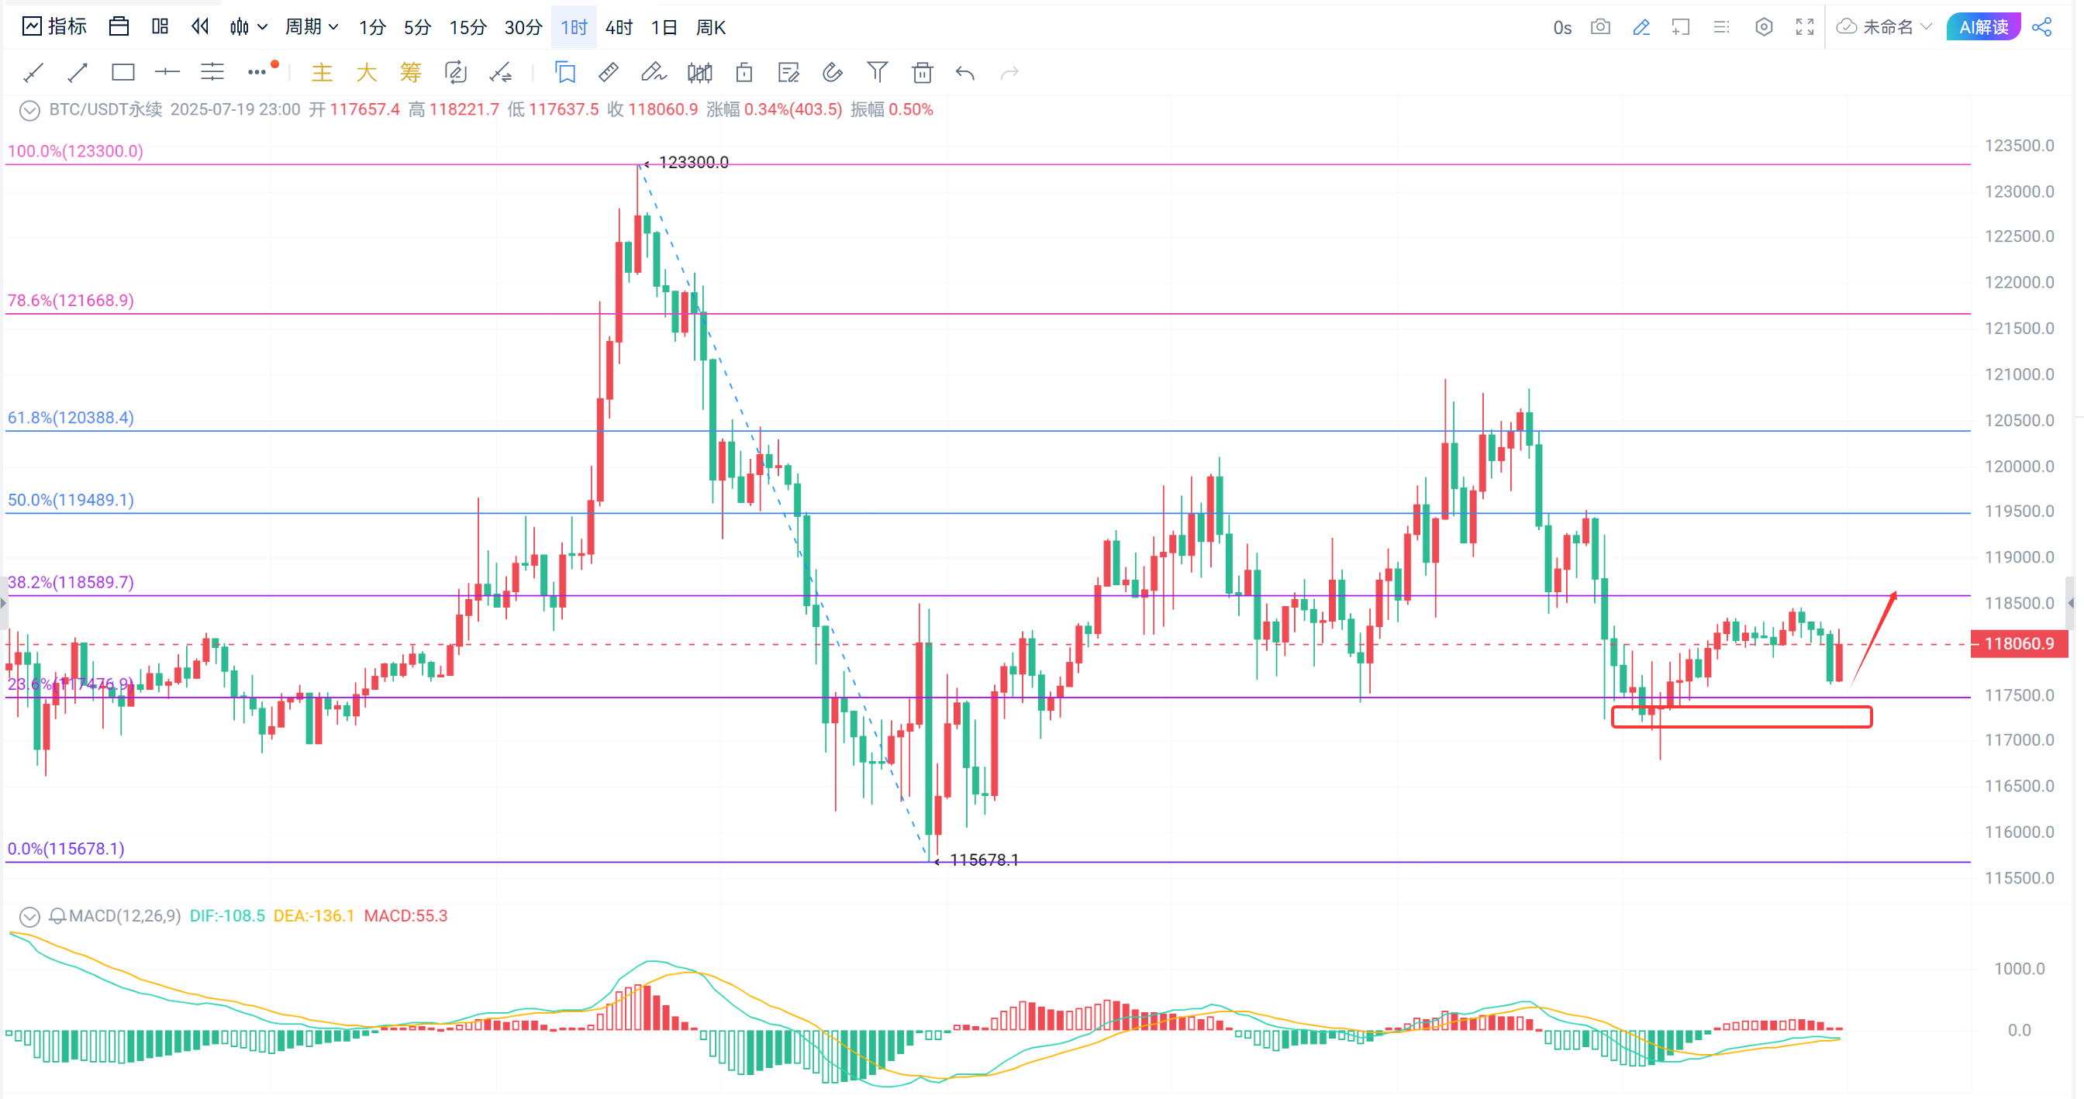The width and height of the screenshot is (2084, 1099).
Task: Open chart settings hexagon icon
Action: (1765, 27)
